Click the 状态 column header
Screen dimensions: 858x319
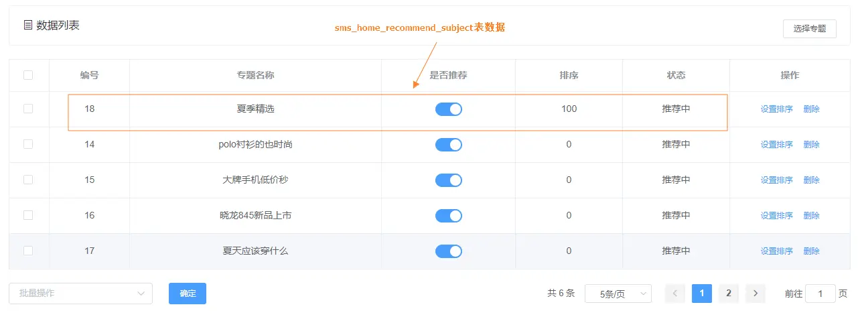point(676,75)
